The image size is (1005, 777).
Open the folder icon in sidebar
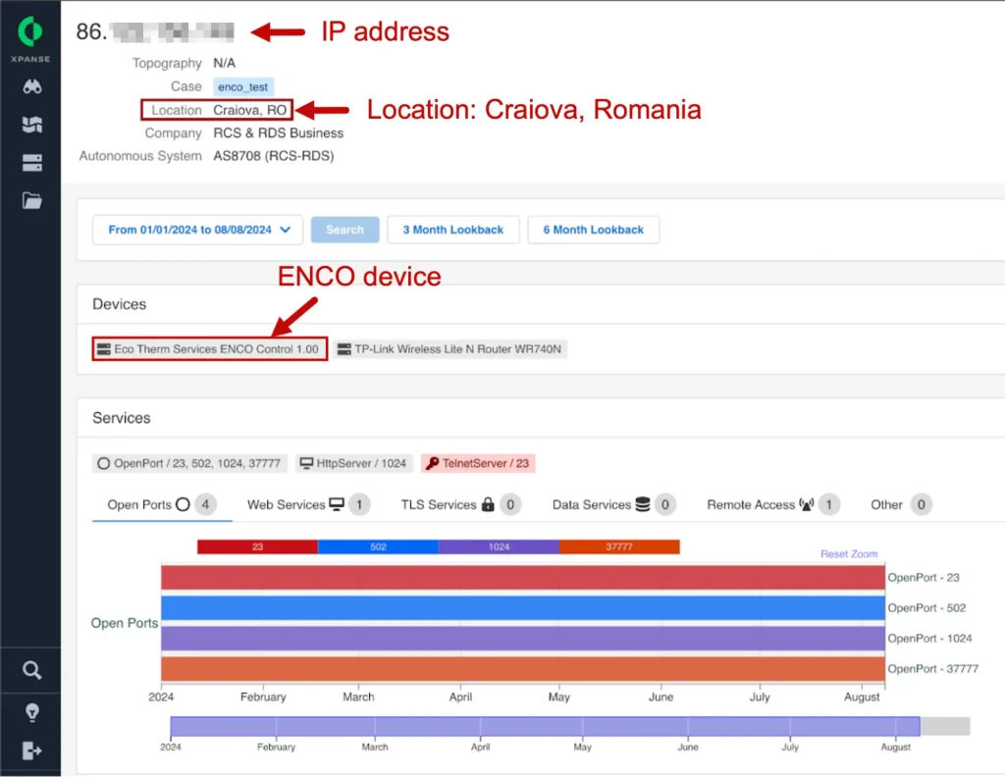(x=32, y=201)
